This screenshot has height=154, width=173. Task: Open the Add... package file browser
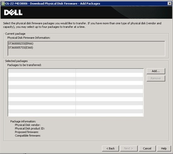coord(156,71)
